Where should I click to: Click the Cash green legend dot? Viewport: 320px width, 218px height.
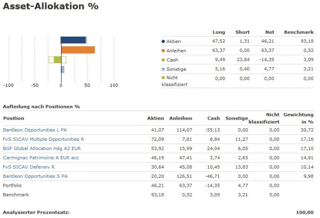163,60
